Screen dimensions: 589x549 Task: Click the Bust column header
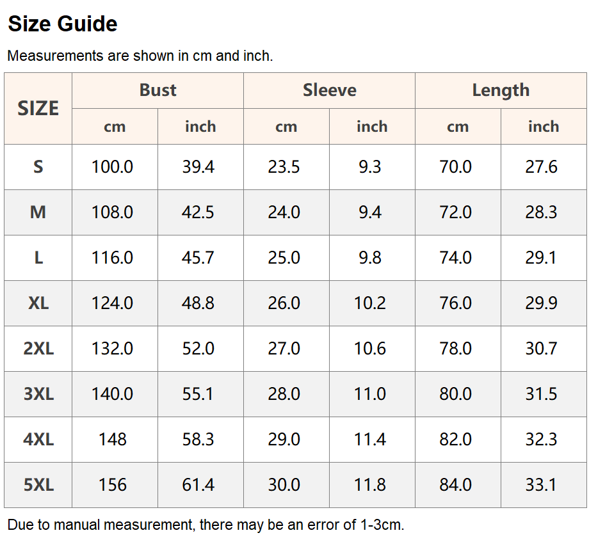pos(157,90)
